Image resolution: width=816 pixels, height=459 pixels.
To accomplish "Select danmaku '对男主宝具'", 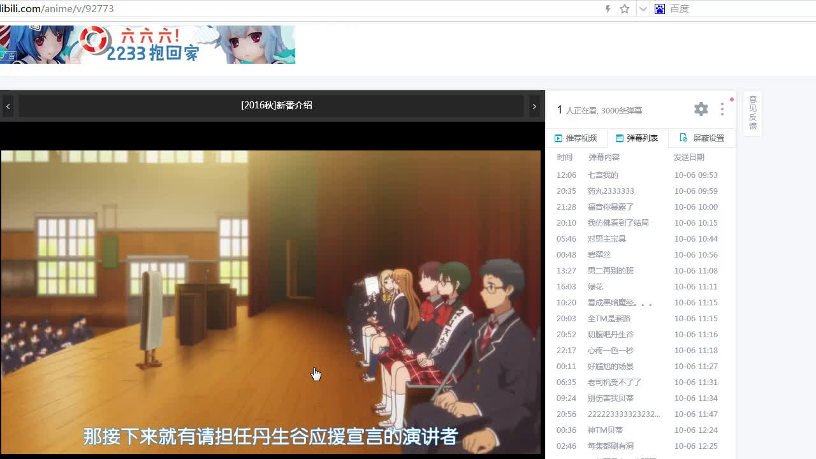I will point(607,239).
